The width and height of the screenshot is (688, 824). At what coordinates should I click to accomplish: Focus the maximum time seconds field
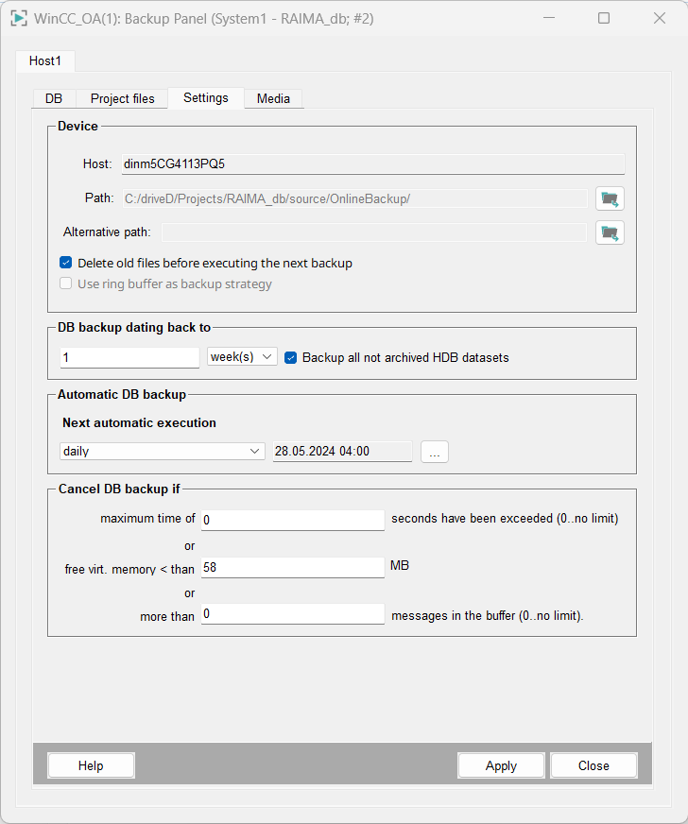292,520
